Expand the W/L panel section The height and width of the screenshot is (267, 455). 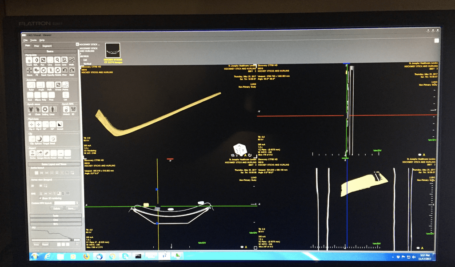[x=55, y=223]
